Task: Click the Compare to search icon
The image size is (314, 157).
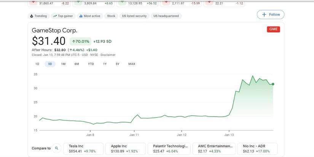Action: [57, 148]
